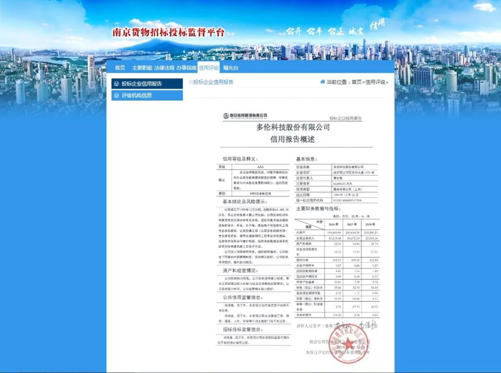
Task: Click document icon beside 评级机构信息 sidebar item
Action: (116, 95)
